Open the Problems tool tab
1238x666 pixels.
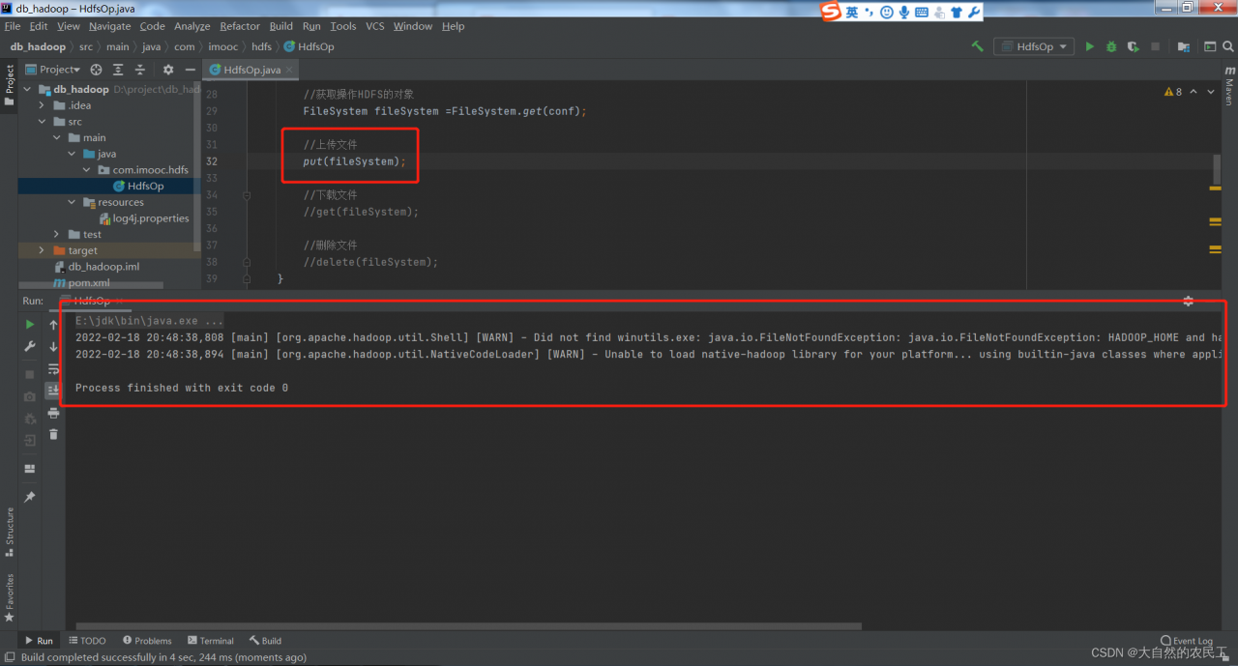click(x=147, y=640)
